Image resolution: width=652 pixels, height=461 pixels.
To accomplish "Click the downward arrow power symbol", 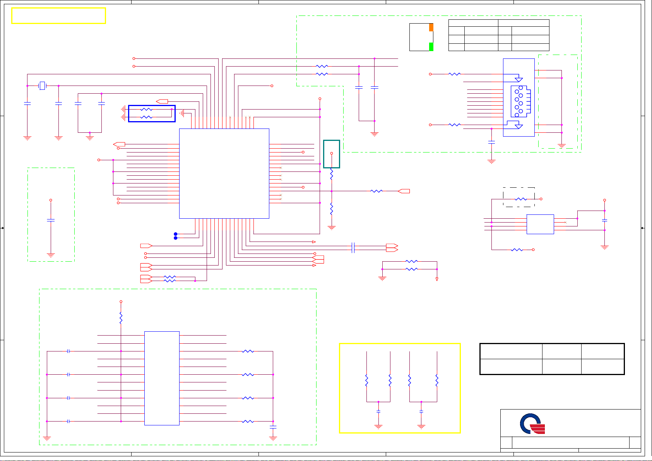I will (x=437, y=279).
